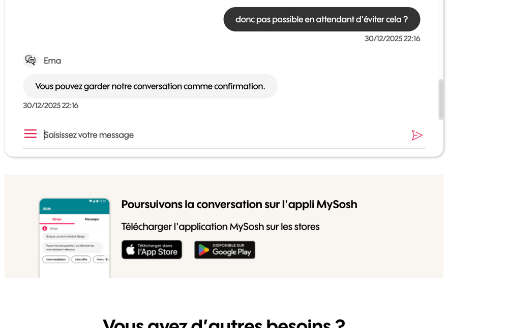The height and width of the screenshot is (328, 508).
Task: Select the Django tab in phone preview
Action: tap(57, 219)
